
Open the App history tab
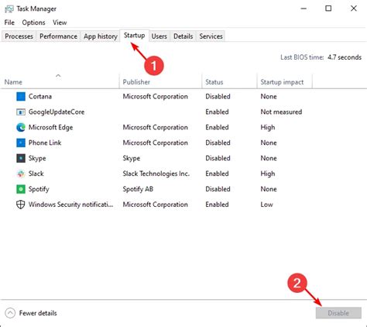[101, 36]
